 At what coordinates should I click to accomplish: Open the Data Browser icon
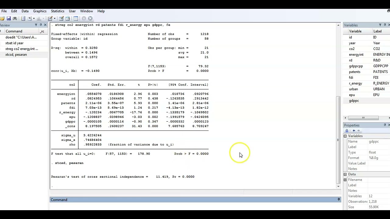pyautogui.click(x=68, y=18)
